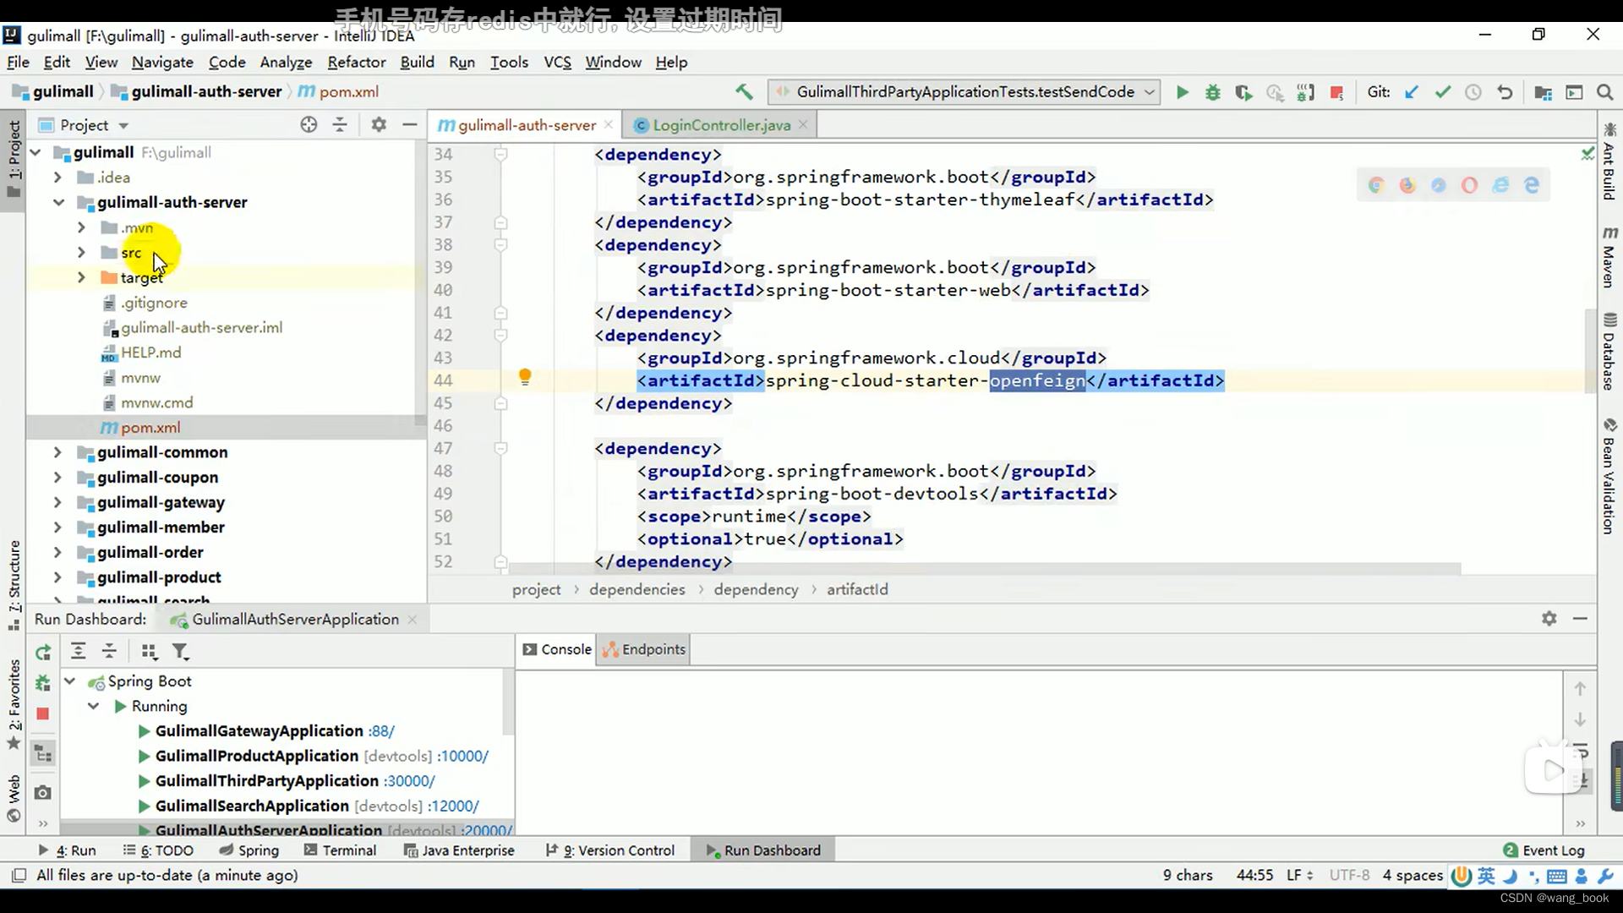Viewport: 1623px width, 913px height.
Task: Toggle the 1: Project tool window button
Action: pyautogui.click(x=14, y=159)
